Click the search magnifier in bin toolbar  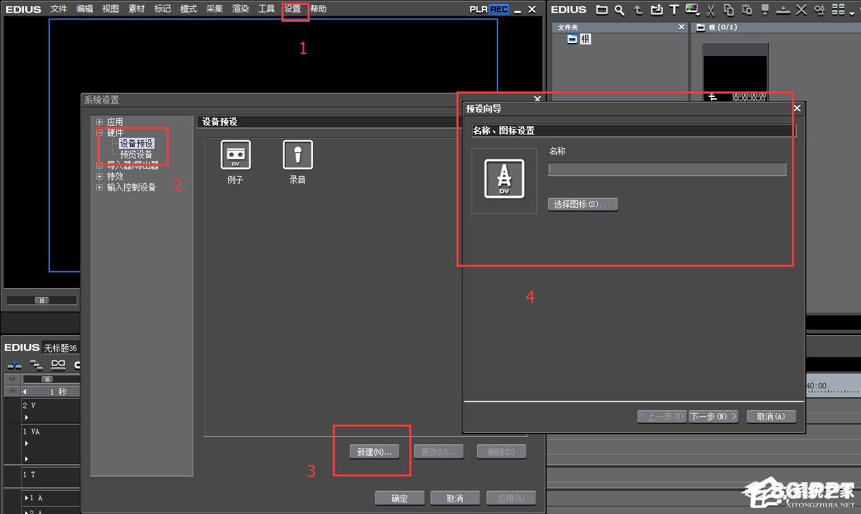tap(619, 10)
